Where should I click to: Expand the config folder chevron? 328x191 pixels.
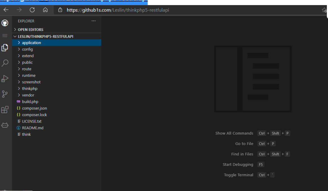(x=19, y=49)
